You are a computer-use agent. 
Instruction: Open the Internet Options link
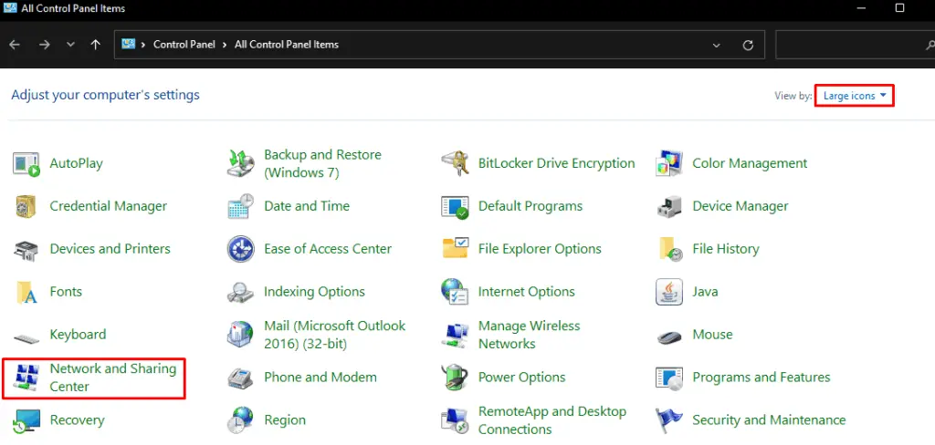(x=527, y=292)
